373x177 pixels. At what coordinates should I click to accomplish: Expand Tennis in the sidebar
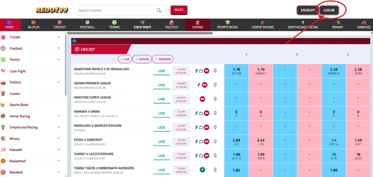click(x=59, y=59)
